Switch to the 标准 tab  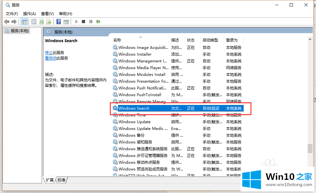click(61, 180)
